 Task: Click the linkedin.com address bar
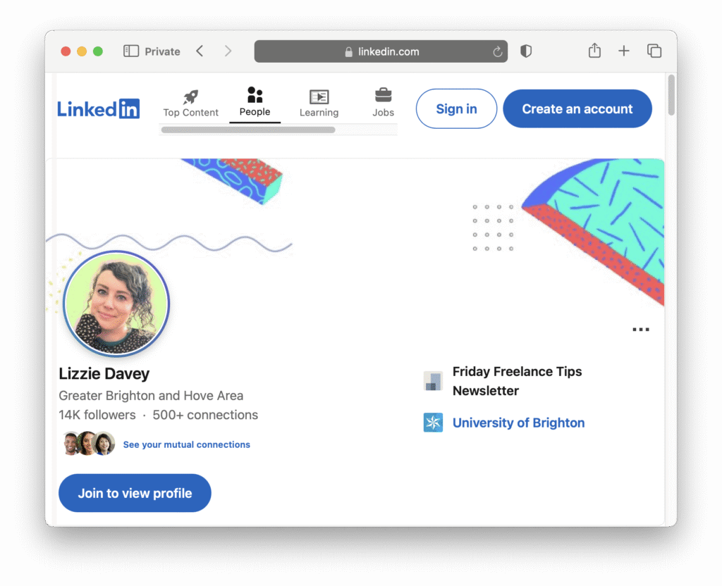coord(381,51)
